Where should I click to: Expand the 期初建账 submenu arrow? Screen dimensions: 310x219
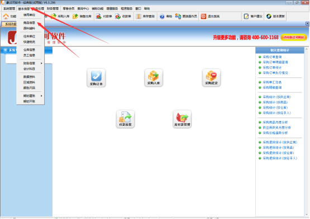(41, 96)
